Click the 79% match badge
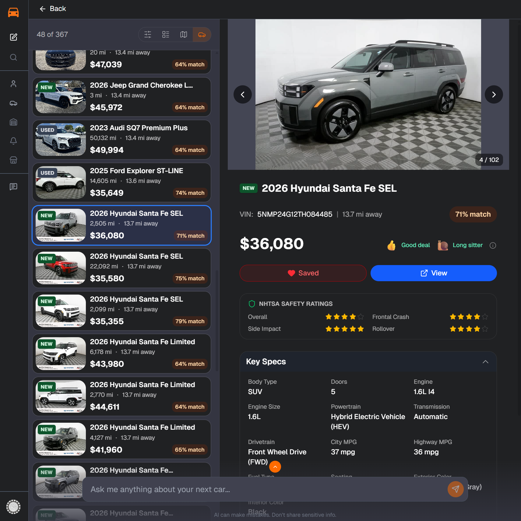This screenshot has width=521, height=521. point(190,321)
